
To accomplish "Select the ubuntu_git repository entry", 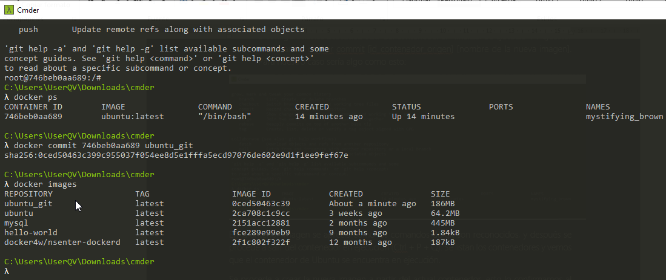I will pyautogui.click(x=28, y=204).
